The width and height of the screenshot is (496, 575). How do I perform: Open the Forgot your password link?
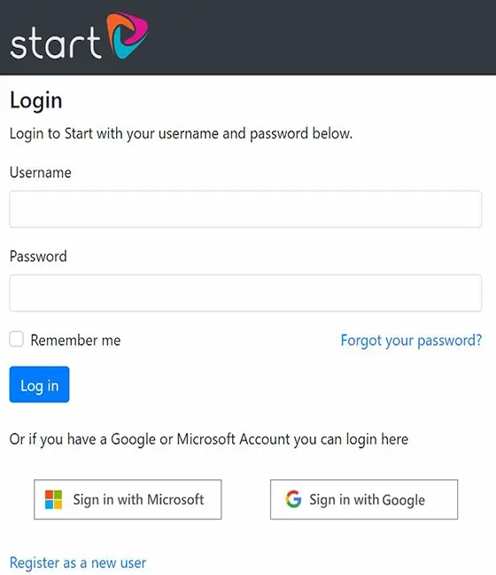point(411,341)
